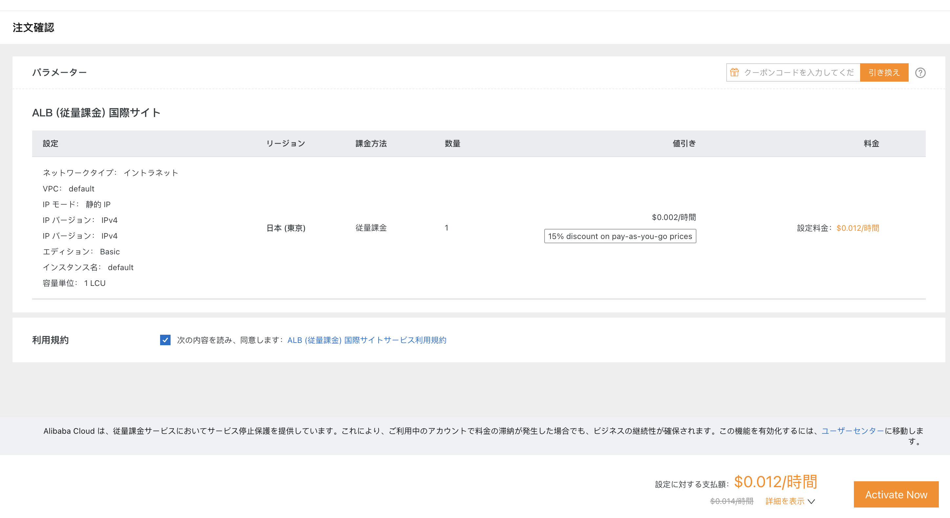Click inside the coupon code input field

pyautogui.click(x=793, y=72)
